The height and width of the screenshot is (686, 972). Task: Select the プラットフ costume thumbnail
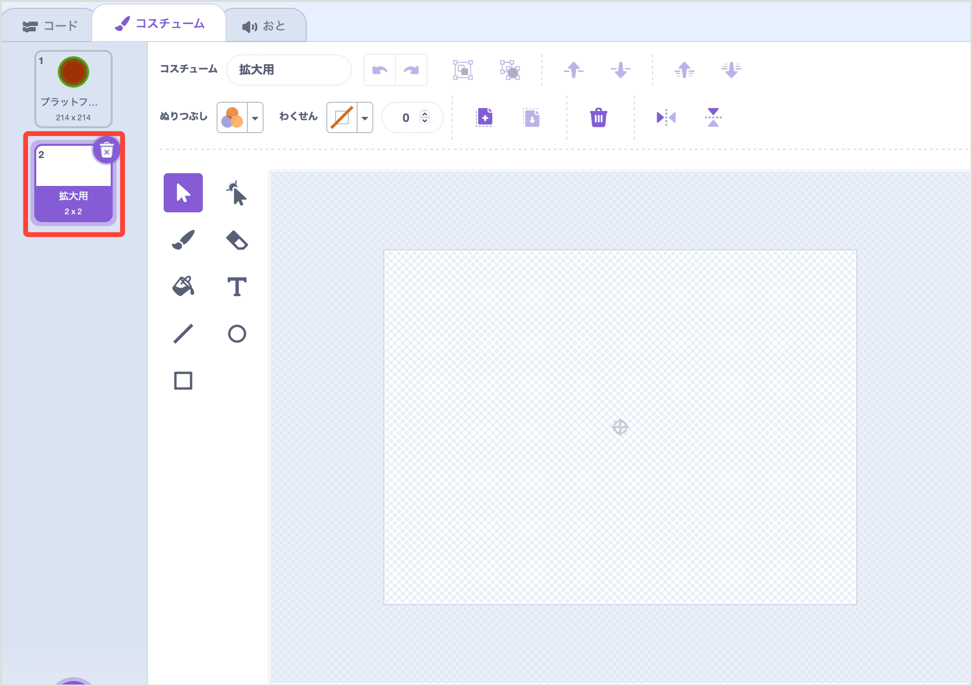click(x=73, y=88)
